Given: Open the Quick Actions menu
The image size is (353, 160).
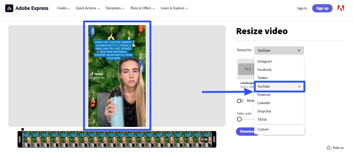Looking at the screenshot, I should (x=87, y=8).
